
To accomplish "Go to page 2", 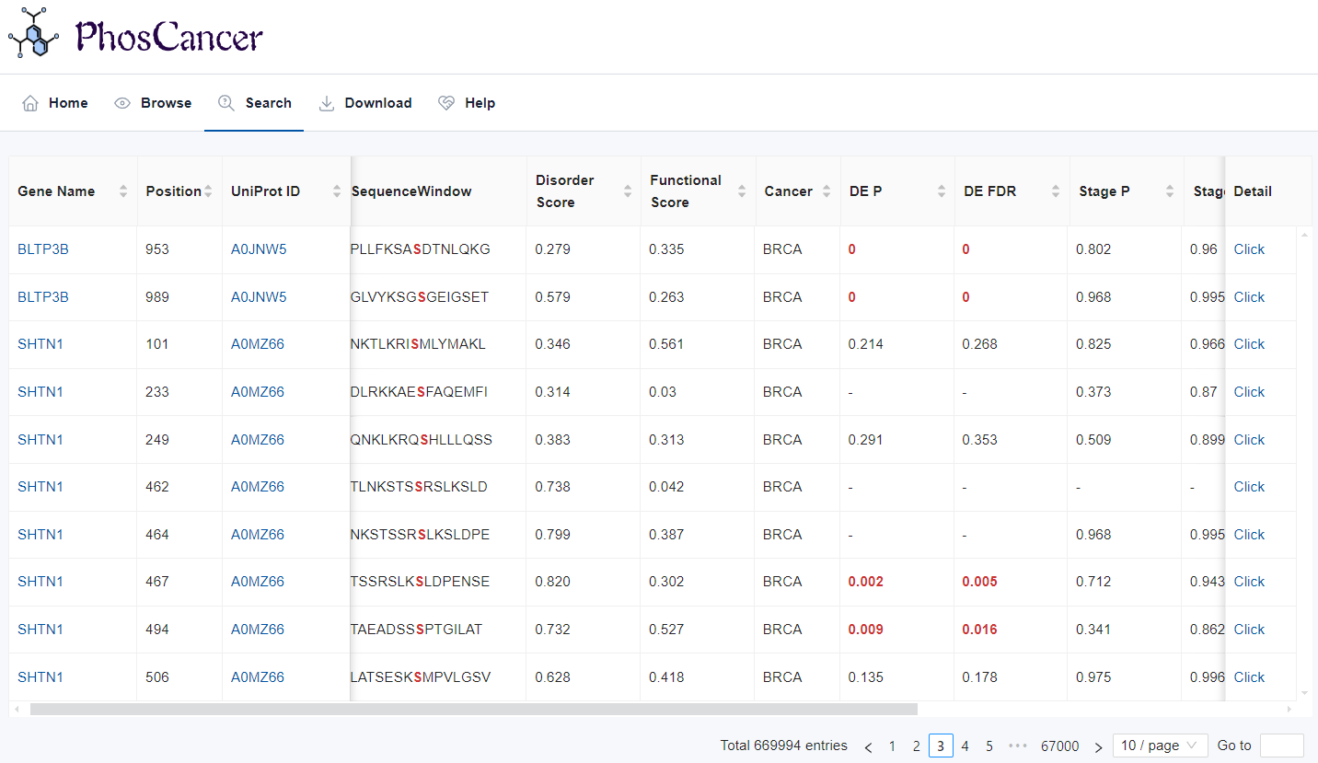I will 916,746.
